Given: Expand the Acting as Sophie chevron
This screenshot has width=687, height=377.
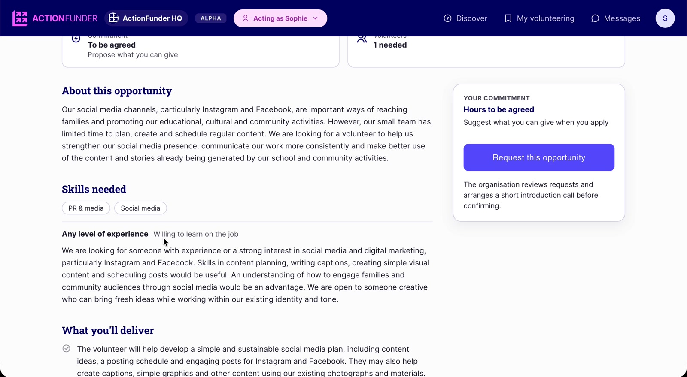Looking at the screenshot, I should 316,18.
